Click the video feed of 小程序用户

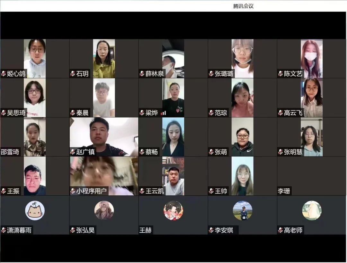104,176
